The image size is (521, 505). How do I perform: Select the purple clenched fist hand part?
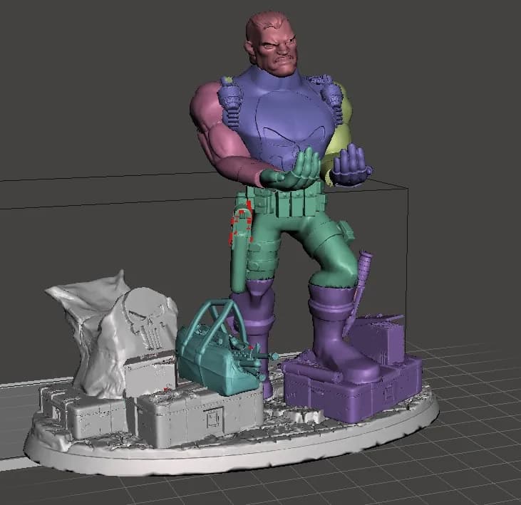pyautogui.click(x=351, y=165)
